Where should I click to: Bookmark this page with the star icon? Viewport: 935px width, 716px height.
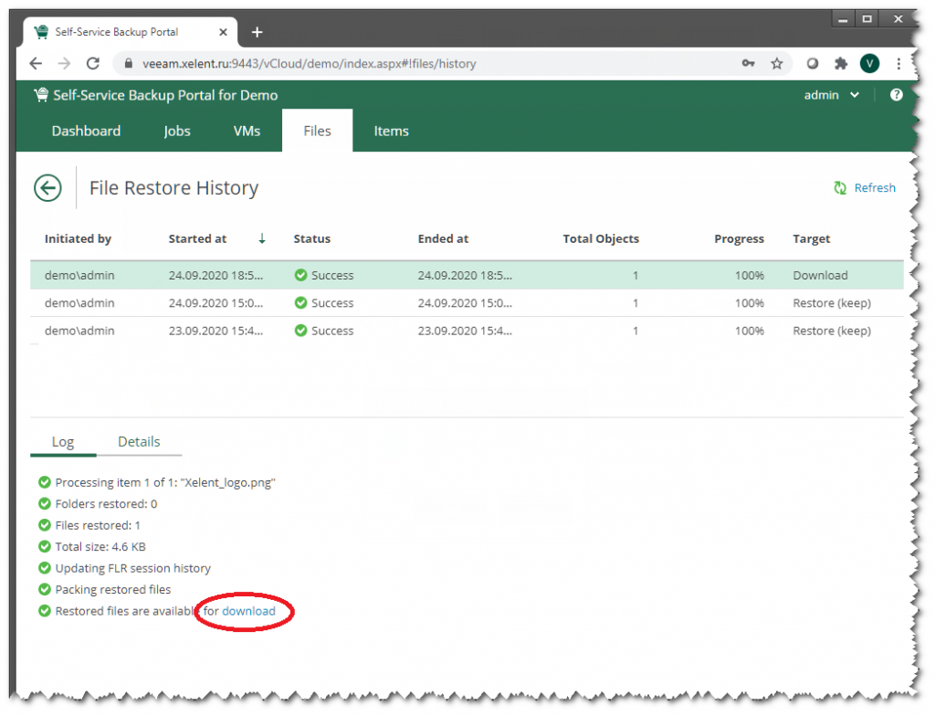point(776,63)
